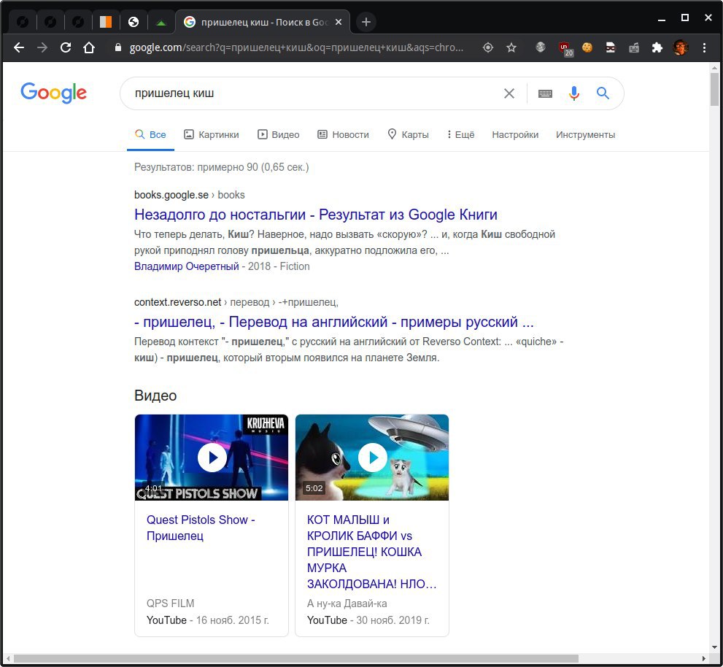This screenshot has width=723, height=667.
Task: Play the КОТ МАЛЫШ video thumbnail
Action: coord(372,458)
